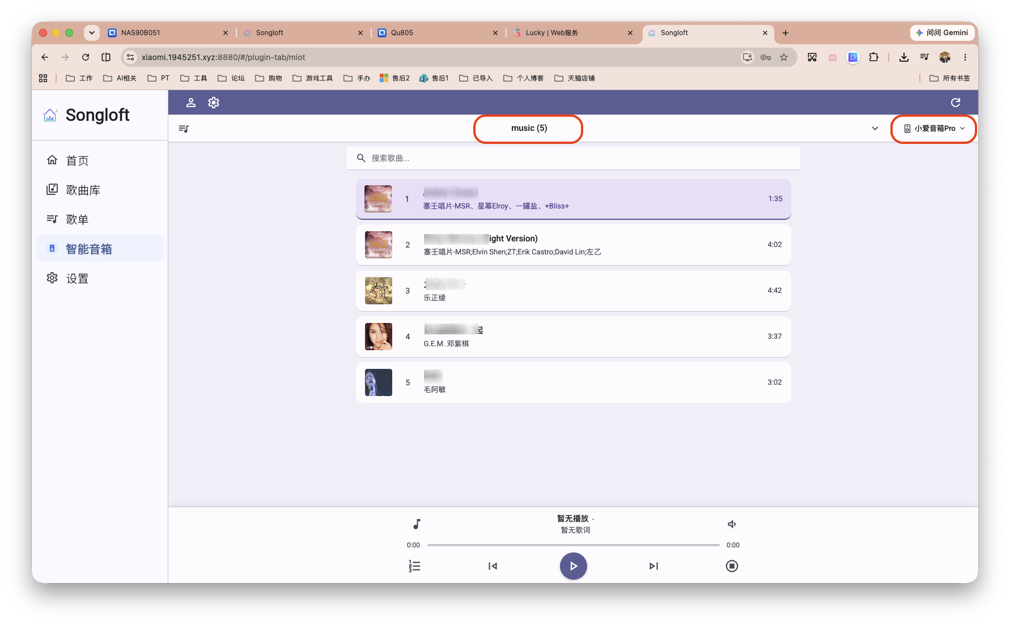The image size is (1010, 625).
Task: Skip to the next track
Action: click(x=653, y=566)
